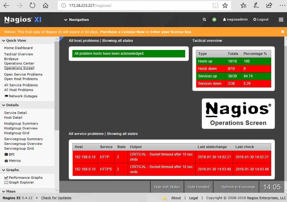This screenshot has width=287, height=202.
Task: Click the green system status check icon
Action: [x=214, y=19]
